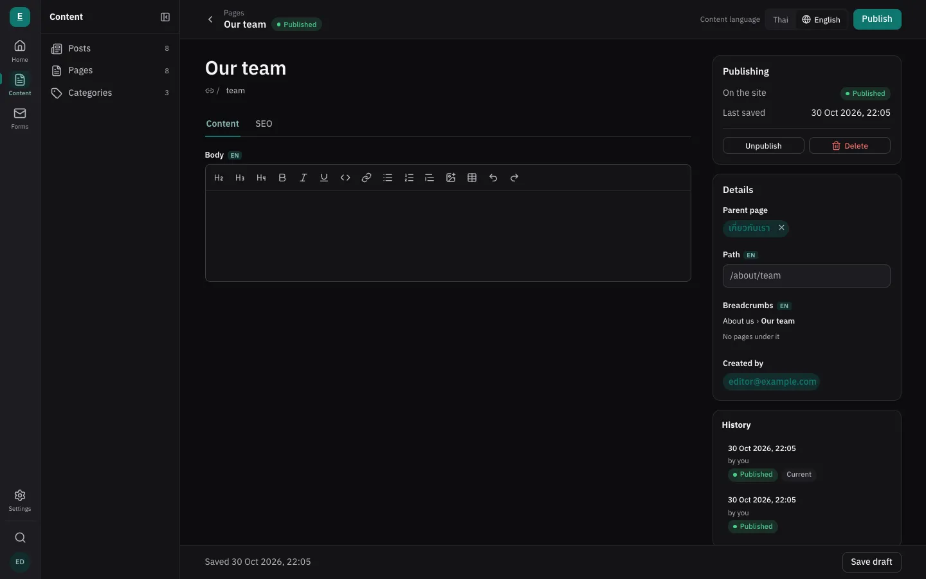Create a bulleted list
This screenshot has height=579, width=926.
coord(388,178)
